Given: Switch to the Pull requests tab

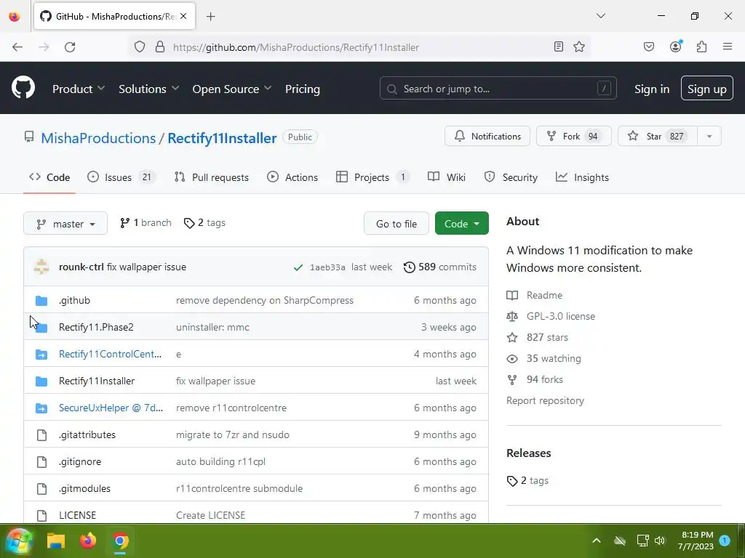Looking at the screenshot, I should tap(212, 177).
